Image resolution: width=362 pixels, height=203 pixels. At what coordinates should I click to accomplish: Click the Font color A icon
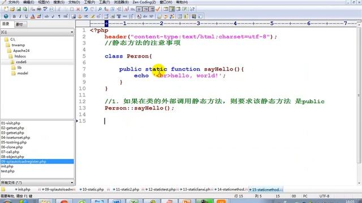(x=33, y=16)
